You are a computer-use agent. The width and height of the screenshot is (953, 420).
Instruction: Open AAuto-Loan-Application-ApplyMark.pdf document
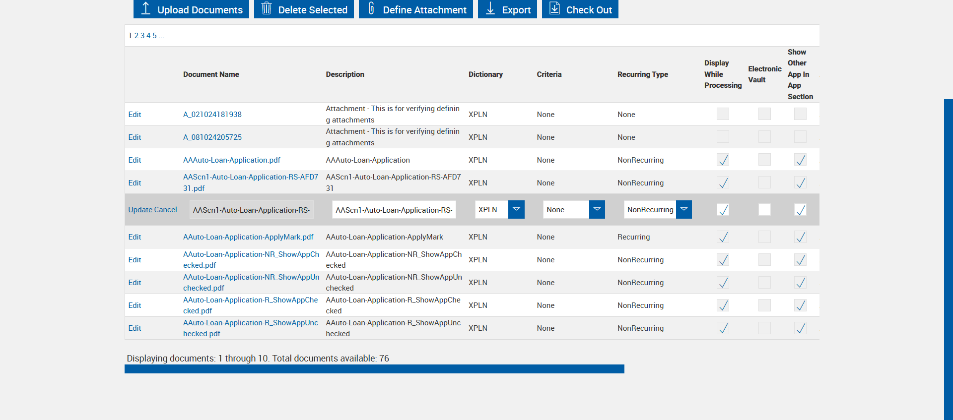(248, 237)
